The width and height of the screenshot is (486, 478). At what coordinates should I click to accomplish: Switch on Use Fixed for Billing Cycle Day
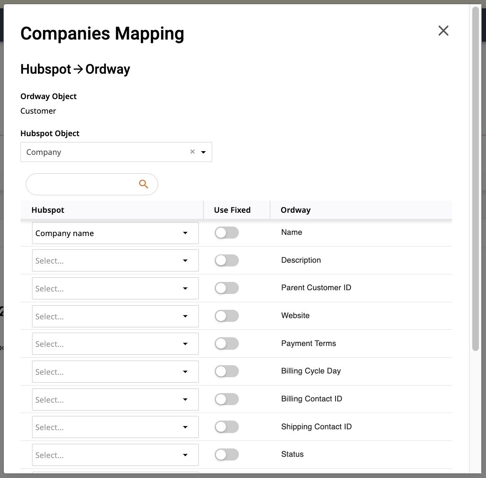227,371
